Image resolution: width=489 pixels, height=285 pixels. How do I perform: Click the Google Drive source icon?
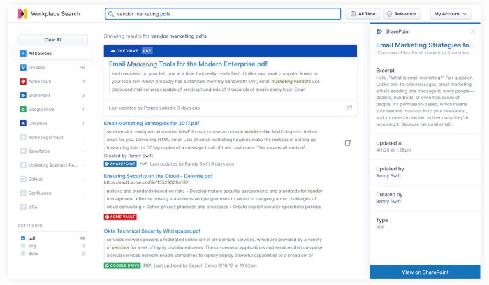[23, 110]
